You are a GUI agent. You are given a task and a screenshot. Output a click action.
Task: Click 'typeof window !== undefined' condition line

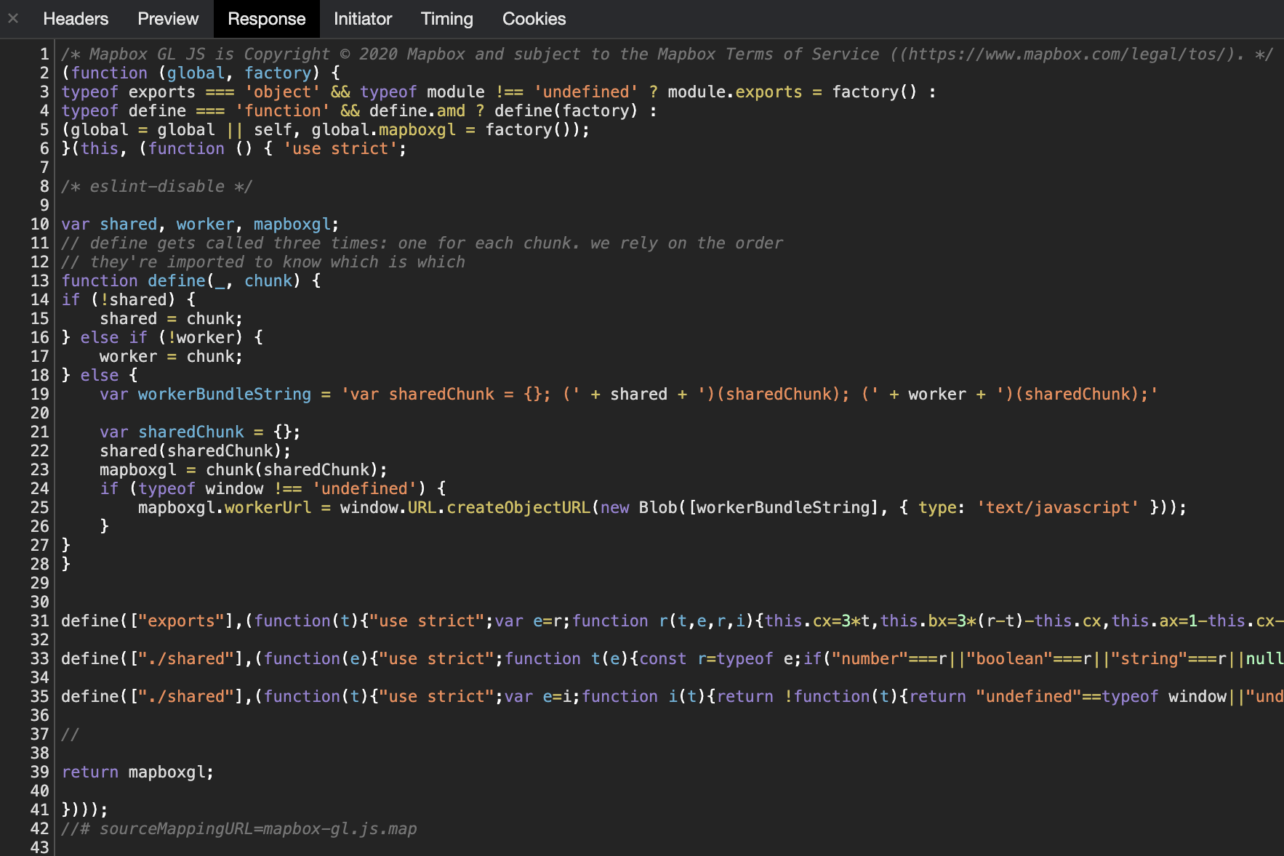(x=273, y=489)
